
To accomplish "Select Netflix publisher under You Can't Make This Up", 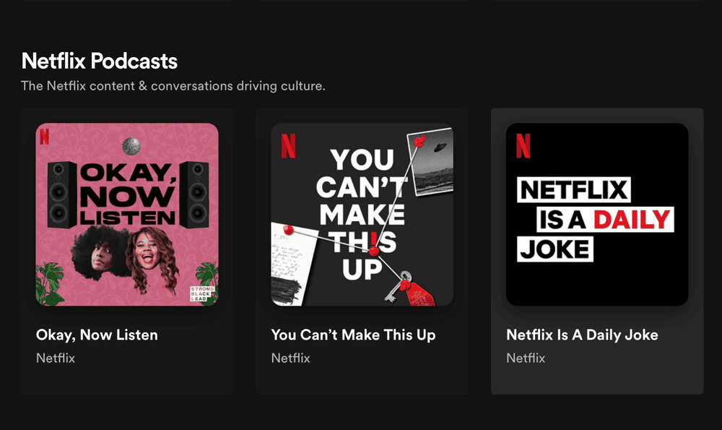I will tap(290, 358).
